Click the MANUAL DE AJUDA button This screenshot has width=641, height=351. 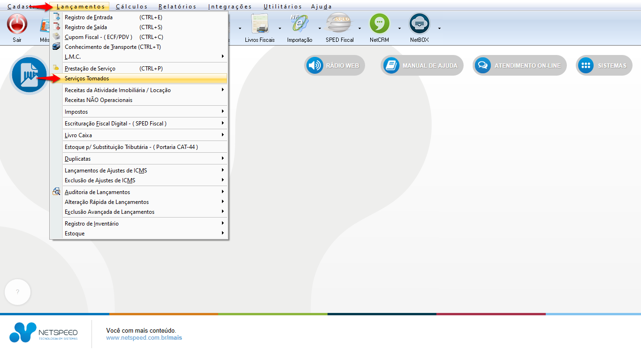pos(422,65)
